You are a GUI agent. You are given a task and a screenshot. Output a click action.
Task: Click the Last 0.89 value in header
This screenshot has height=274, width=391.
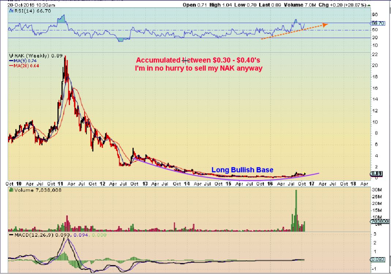point(270,5)
